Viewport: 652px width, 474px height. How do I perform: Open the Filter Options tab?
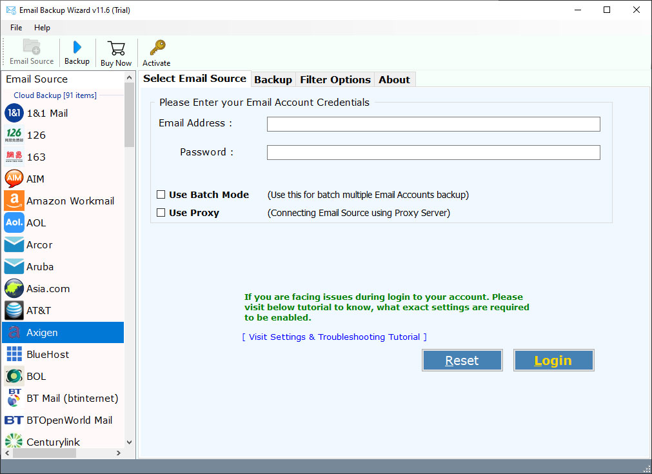[335, 79]
